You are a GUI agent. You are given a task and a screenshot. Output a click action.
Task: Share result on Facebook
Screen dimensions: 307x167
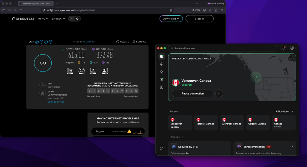[x=46, y=42]
